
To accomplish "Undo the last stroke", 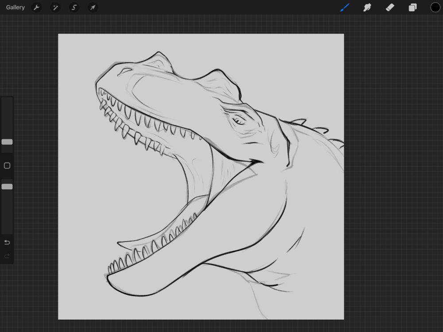I will 7,242.
